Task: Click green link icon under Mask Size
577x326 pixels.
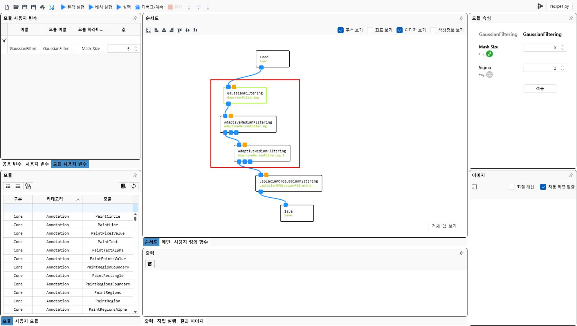Action: coord(489,54)
